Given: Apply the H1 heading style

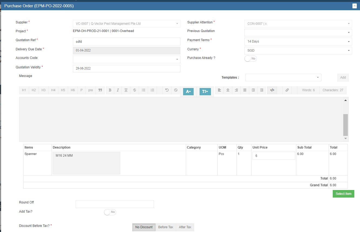Looking at the screenshot, I should click(x=24, y=90).
